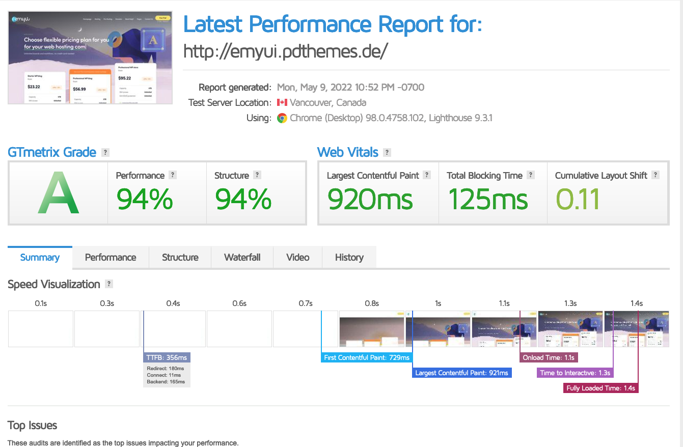The image size is (683, 447).
Task: Click the help icon next to Performance score
Action: [173, 175]
